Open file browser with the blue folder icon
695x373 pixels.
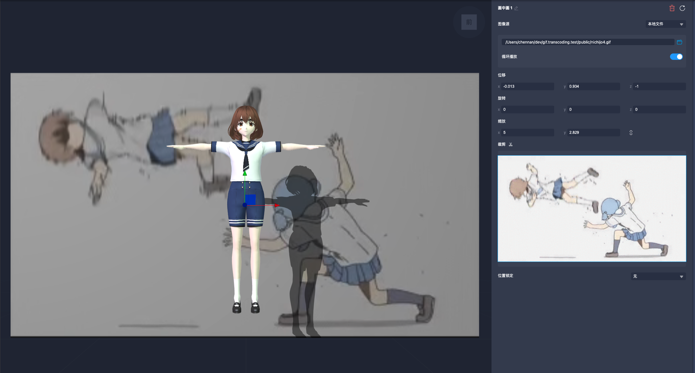[680, 42]
